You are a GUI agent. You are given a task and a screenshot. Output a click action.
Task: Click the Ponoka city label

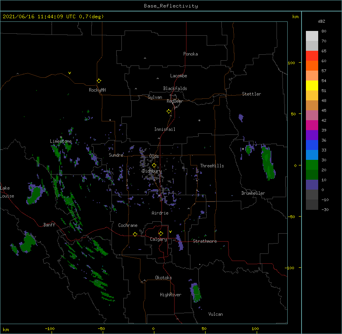[x=190, y=54]
